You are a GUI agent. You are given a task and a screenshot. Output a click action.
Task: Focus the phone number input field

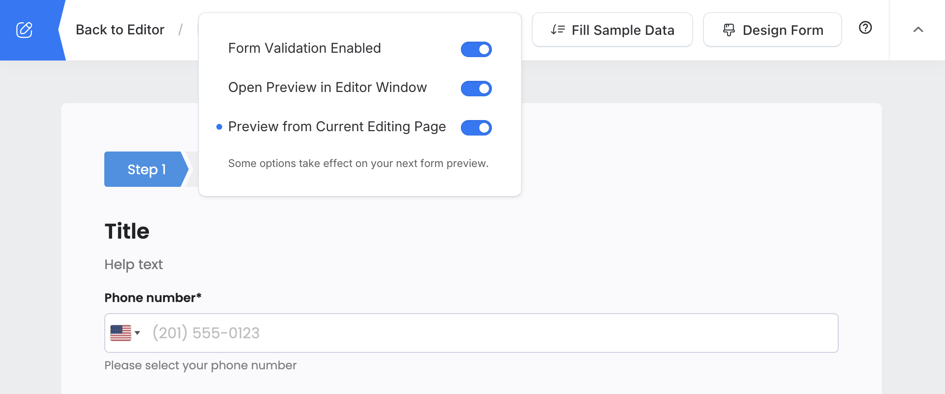coord(485,333)
